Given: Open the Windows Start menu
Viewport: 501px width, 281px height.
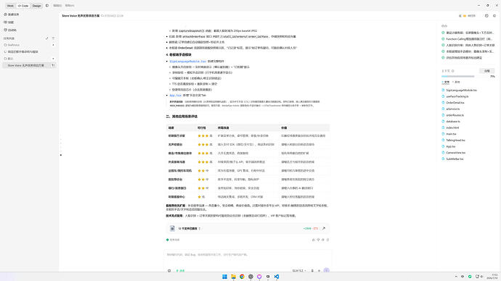Looking at the screenshot, I should coord(224,277).
